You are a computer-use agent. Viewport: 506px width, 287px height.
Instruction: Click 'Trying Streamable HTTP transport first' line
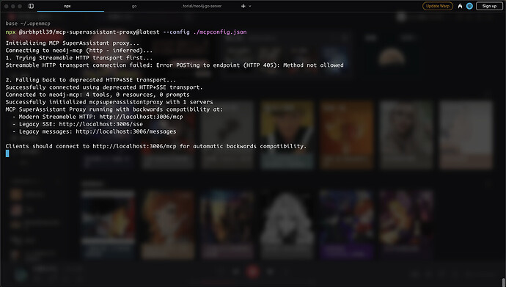(x=79, y=58)
